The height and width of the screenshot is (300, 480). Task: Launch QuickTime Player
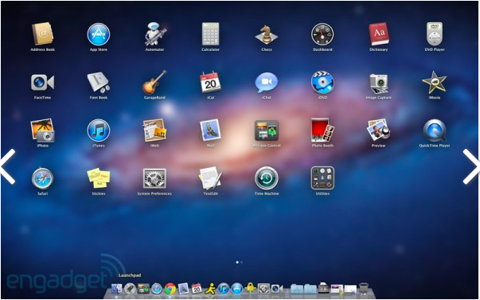click(x=435, y=131)
